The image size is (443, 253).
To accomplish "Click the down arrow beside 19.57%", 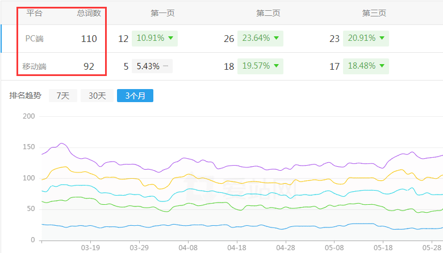I will pos(276,66).
